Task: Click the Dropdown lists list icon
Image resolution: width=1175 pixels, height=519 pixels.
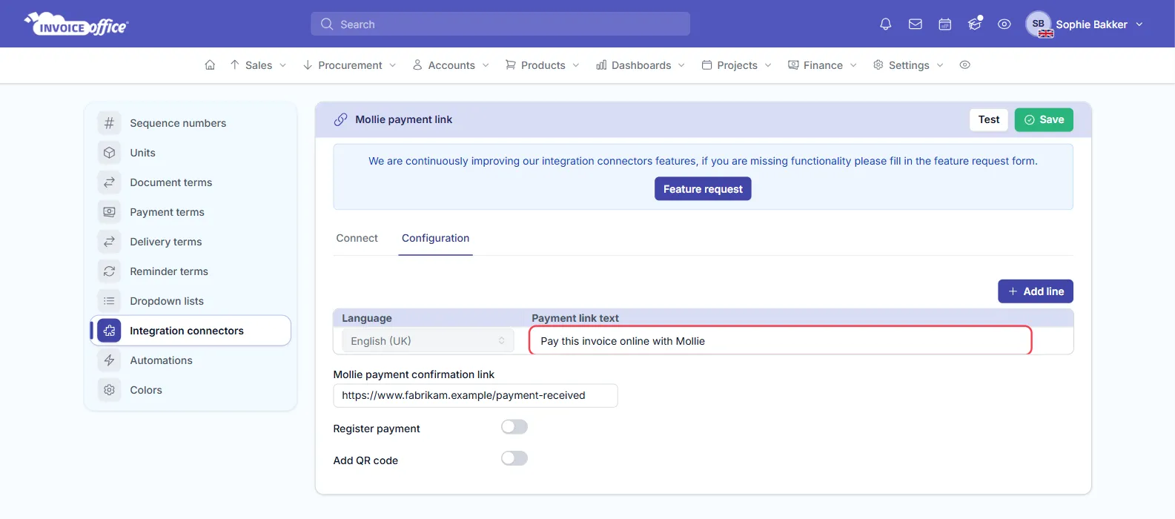Action: 109,301
